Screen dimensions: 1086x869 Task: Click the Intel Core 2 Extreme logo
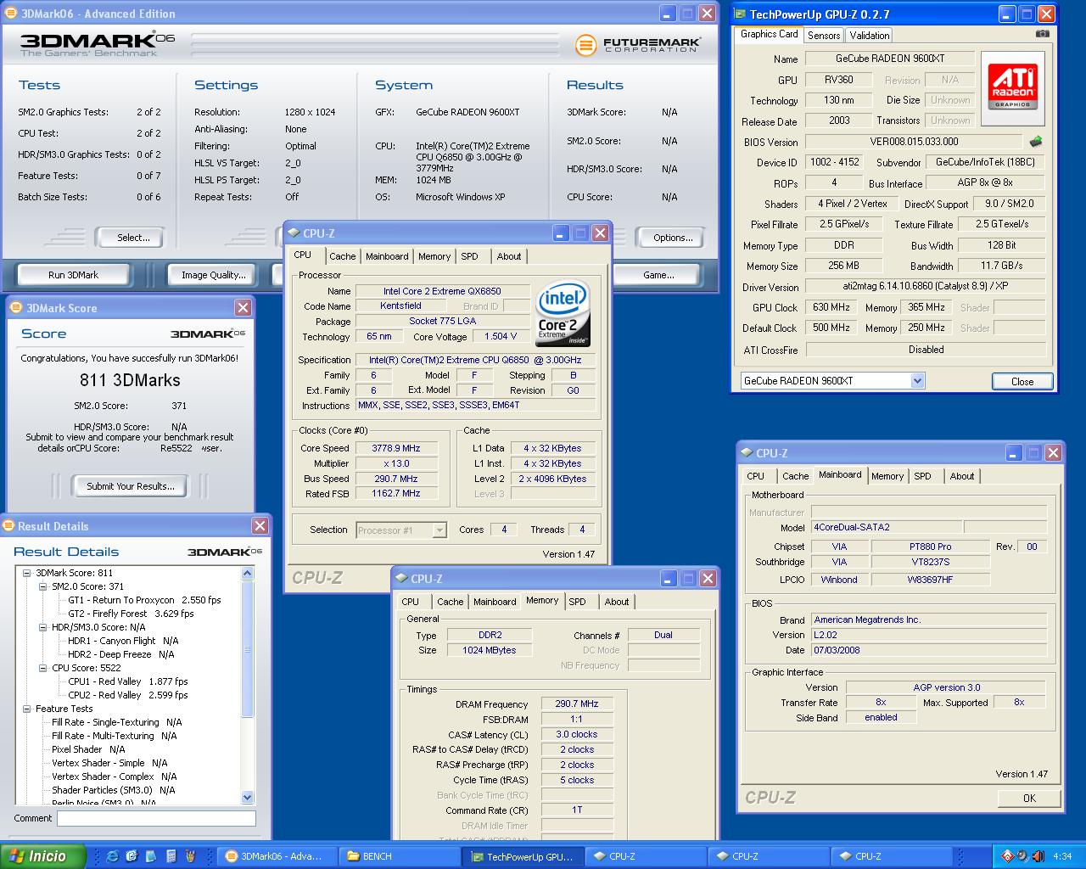tap(563, 314)
